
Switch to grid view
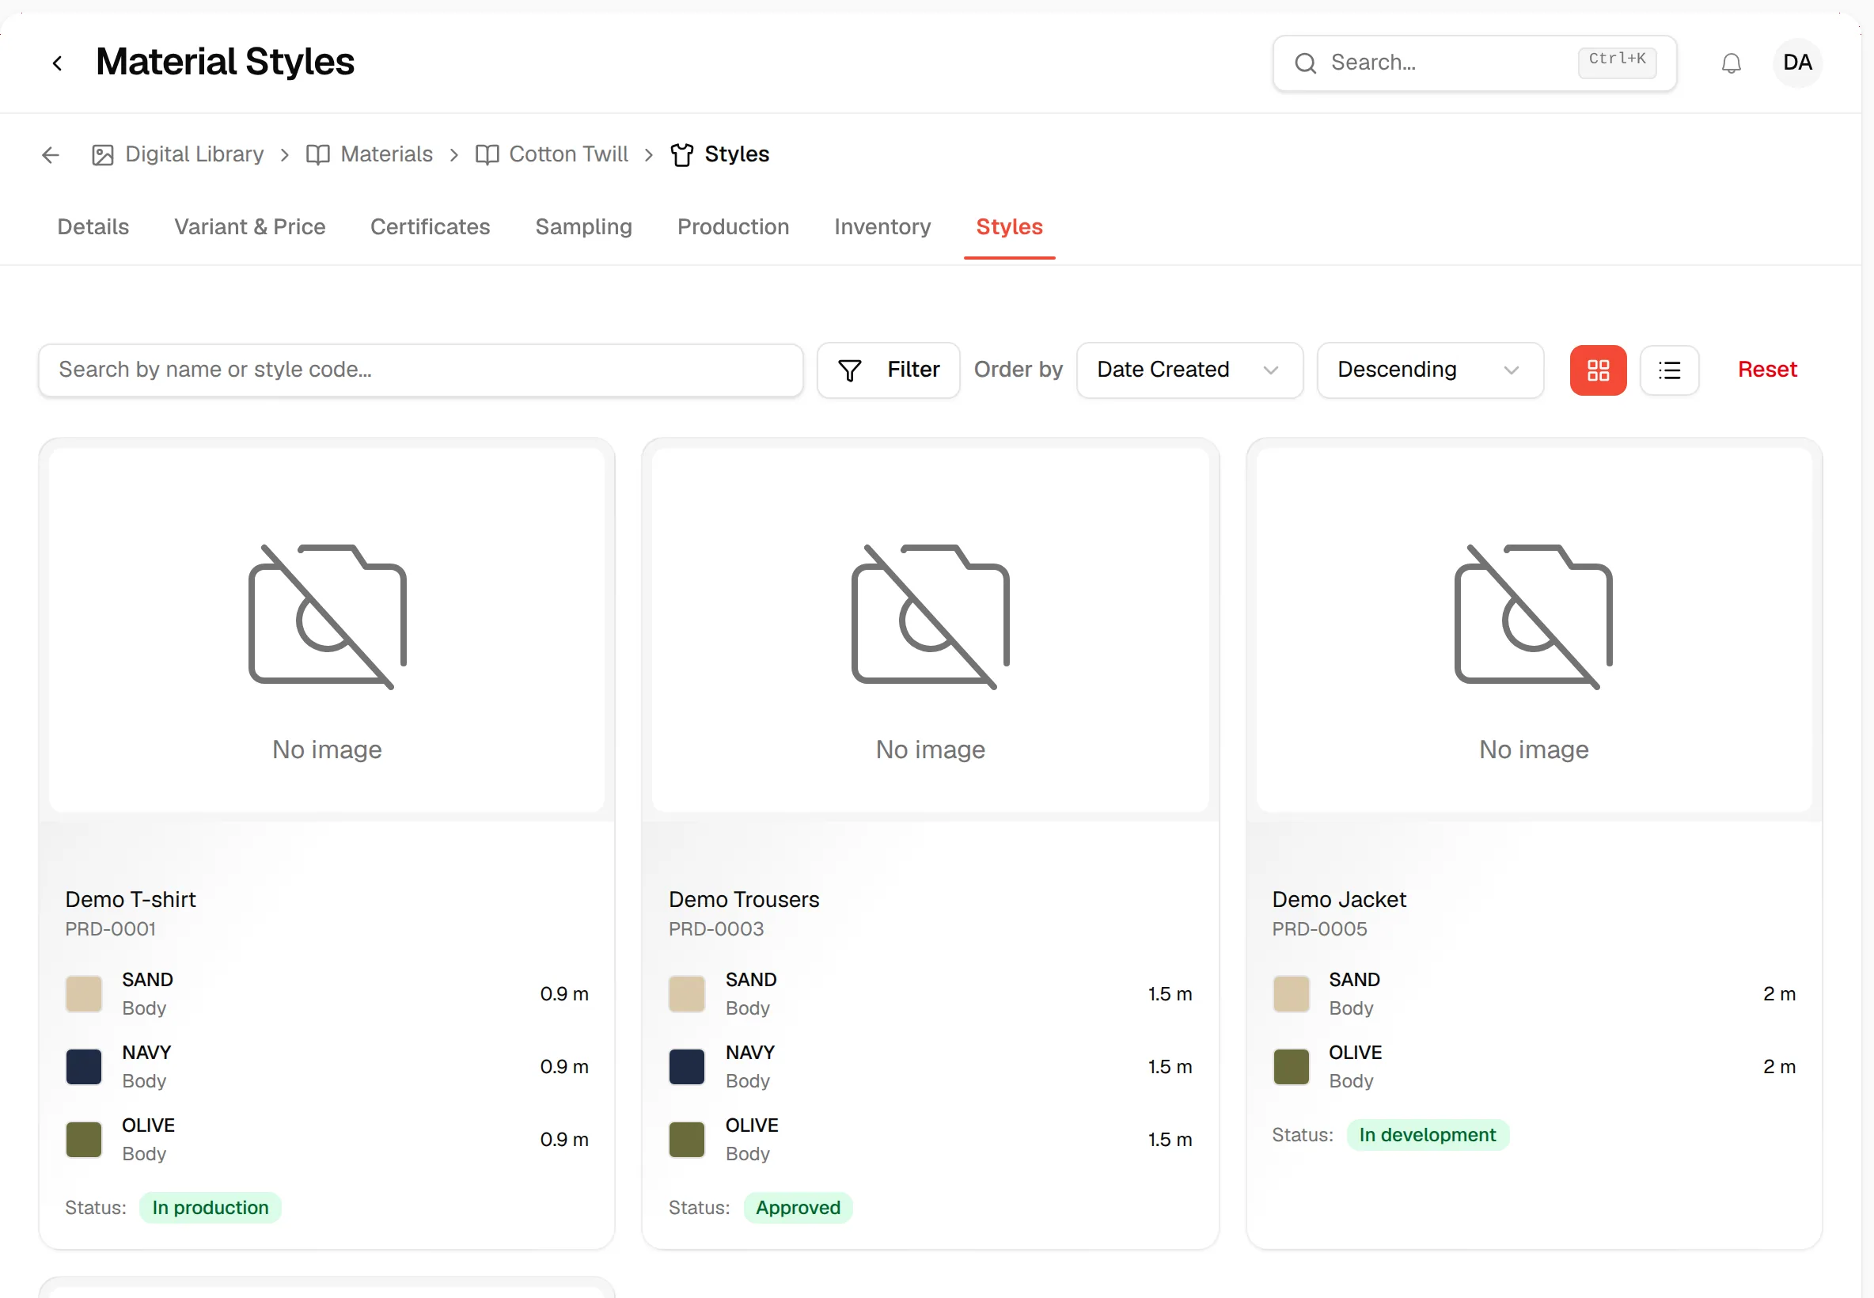click(x=1598, y=370)
